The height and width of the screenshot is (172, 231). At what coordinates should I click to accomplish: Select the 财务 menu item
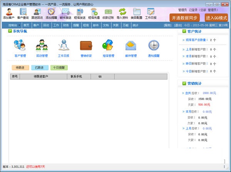[x=66, y=25]
